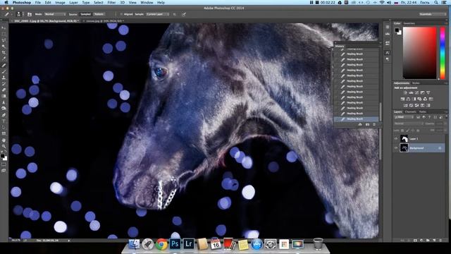
Task: Pick a color in the red color field
Action: 420,53
